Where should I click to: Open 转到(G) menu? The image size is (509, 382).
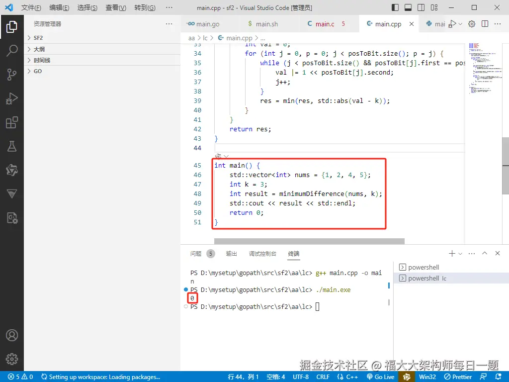[145, 7]
